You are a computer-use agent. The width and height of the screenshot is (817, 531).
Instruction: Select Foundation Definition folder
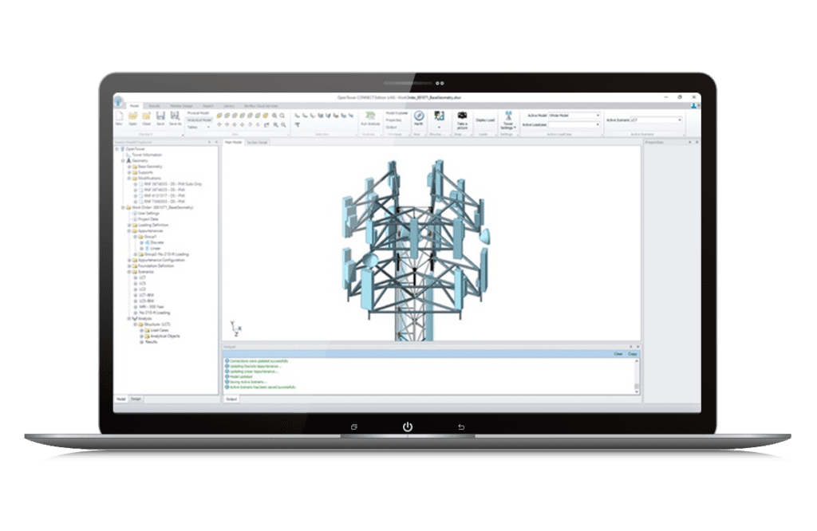[156, 266]
